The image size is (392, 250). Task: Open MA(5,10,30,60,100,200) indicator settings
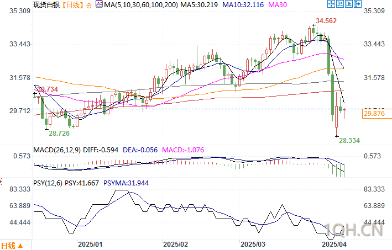(141, 5)
